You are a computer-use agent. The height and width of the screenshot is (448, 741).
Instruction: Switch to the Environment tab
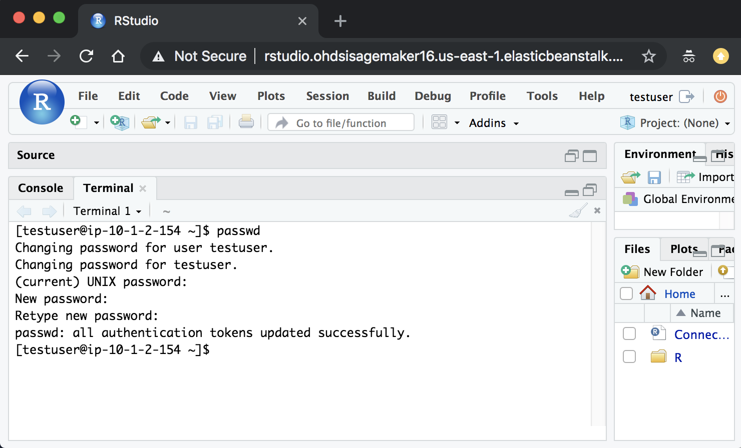(x=660, y=154)
